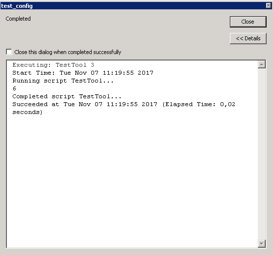Click the test_config title bar
The image size is (273, 255).
pos(133,6)
